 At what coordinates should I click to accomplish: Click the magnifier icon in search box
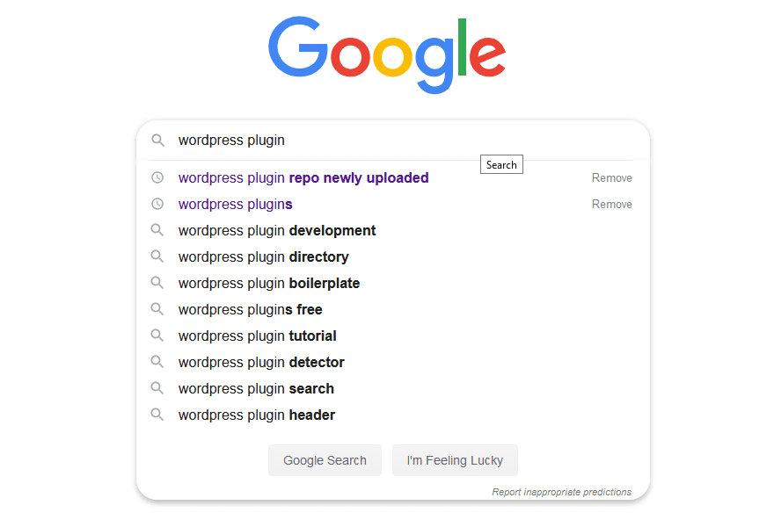[x=157, y=141]
